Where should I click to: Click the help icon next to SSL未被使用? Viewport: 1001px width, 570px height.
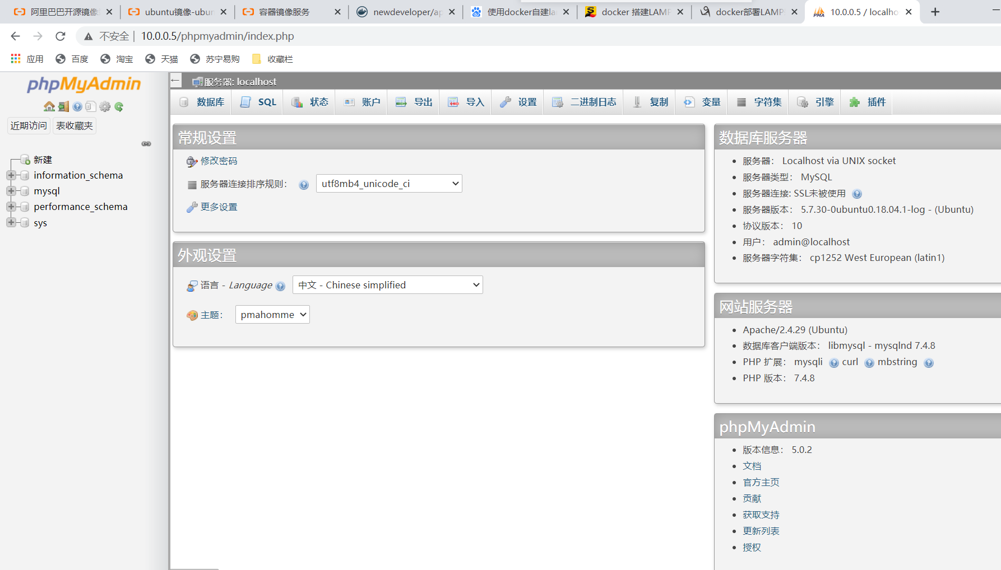(857, 194)
